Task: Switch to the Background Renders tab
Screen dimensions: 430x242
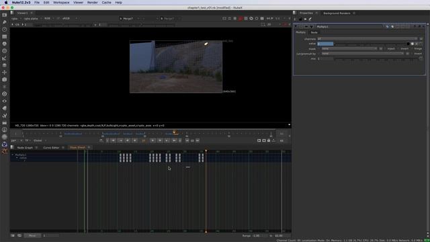Action: [337, 13]
